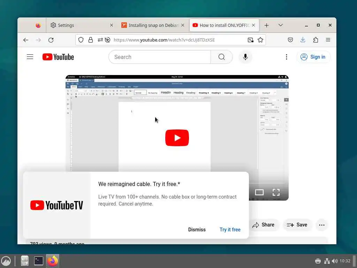Open the extensions puzzle menu
This screenshot has width=357, height=268.
(316, 40)
